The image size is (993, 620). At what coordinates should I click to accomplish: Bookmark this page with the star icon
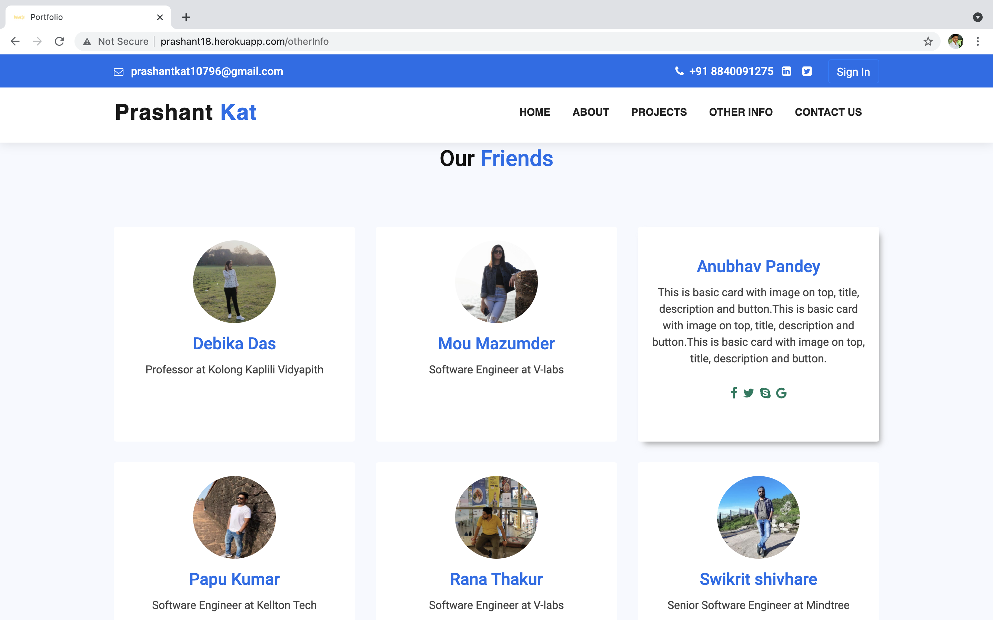[x=928, y=41]
